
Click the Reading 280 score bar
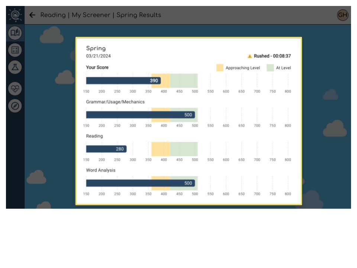pos(106,149)
